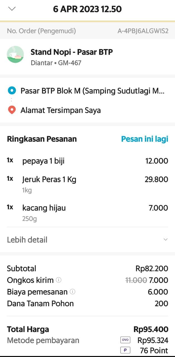Tap the purple Points icon
Viewport: 175px width, 357px height.
[125, 350]
